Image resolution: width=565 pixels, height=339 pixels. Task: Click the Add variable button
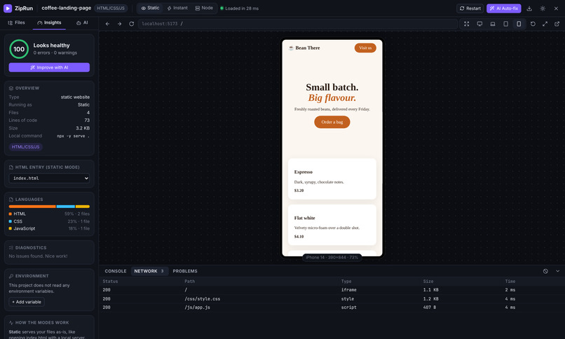coord(27,302)
